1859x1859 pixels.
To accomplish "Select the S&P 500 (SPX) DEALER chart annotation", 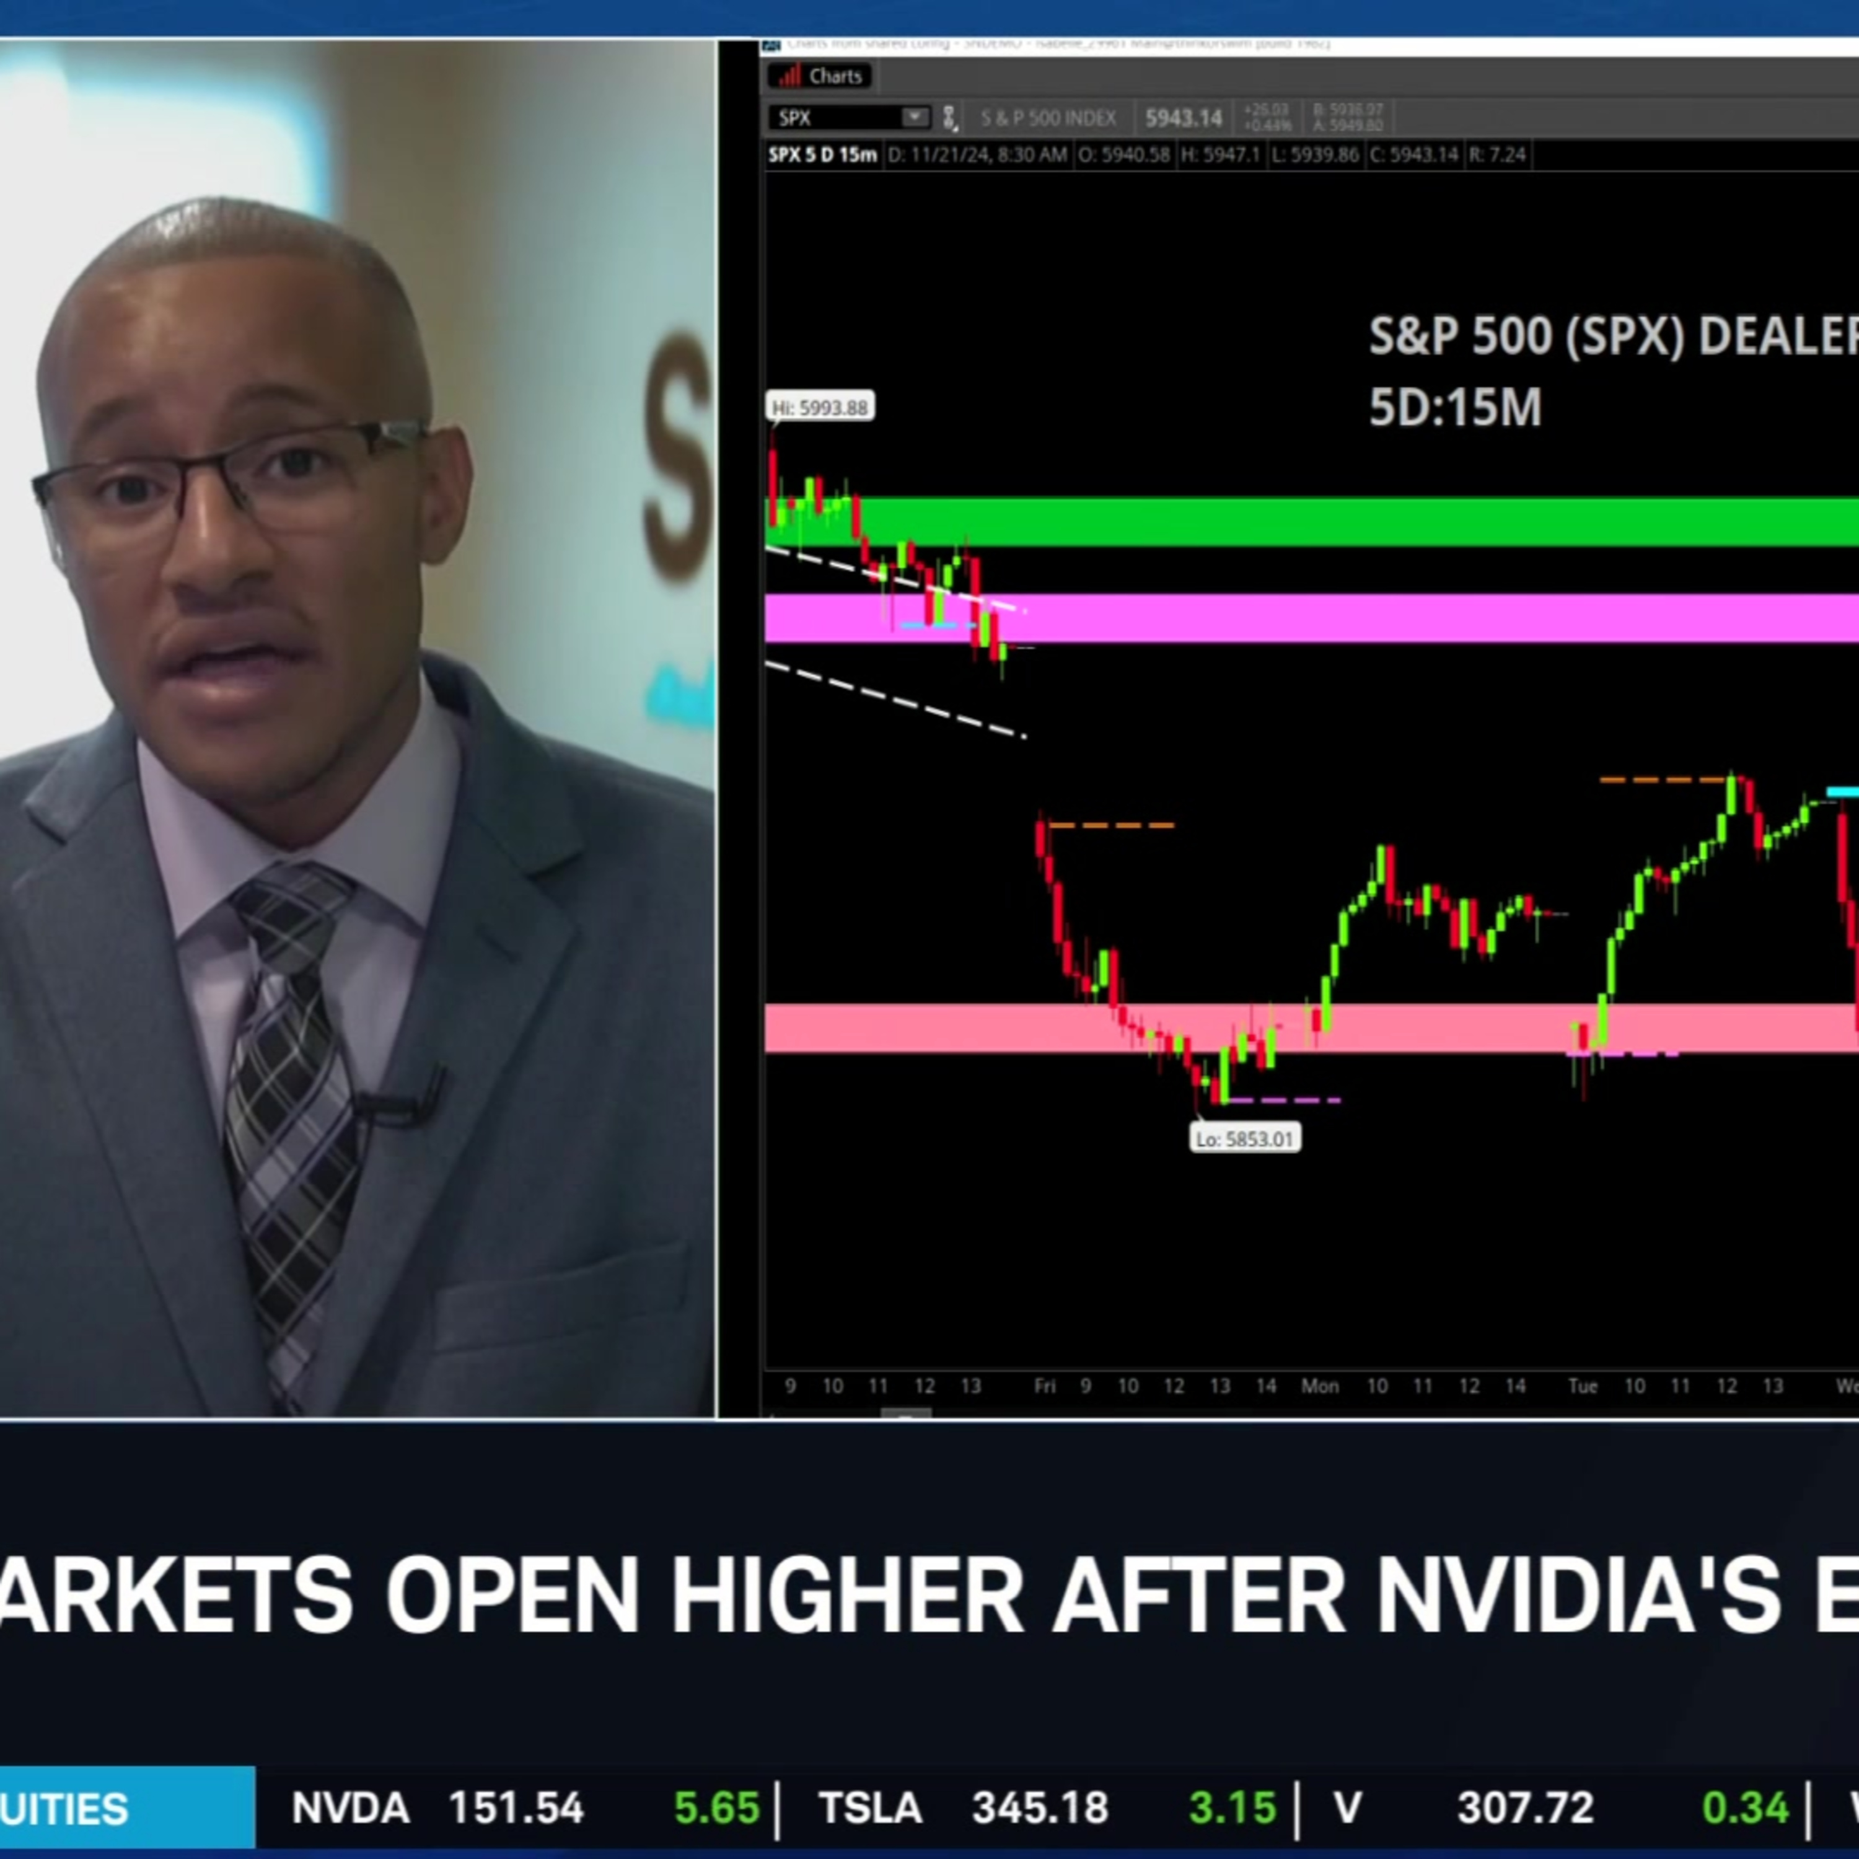I will pos(1612,336).
